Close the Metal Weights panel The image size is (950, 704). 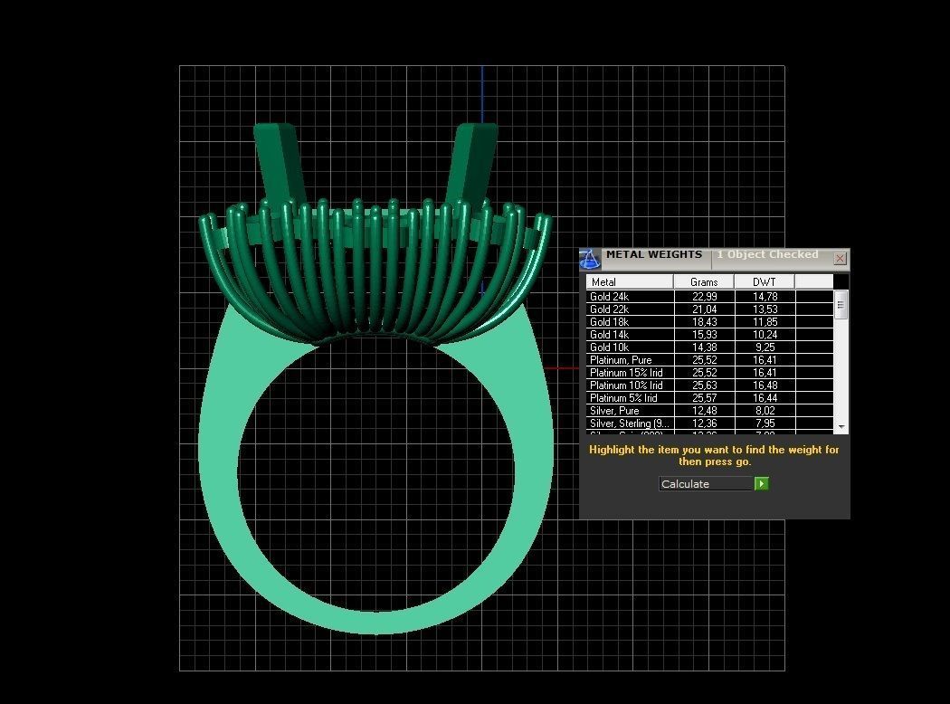pyautogui.click(x=840, y=259)
